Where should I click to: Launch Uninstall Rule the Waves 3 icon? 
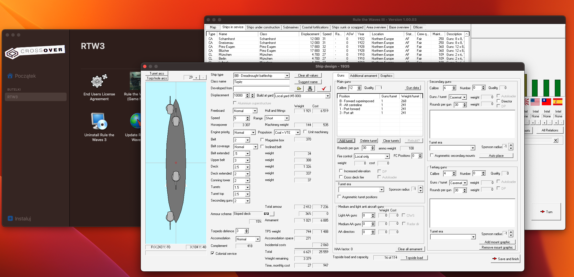tap(99, 121)
